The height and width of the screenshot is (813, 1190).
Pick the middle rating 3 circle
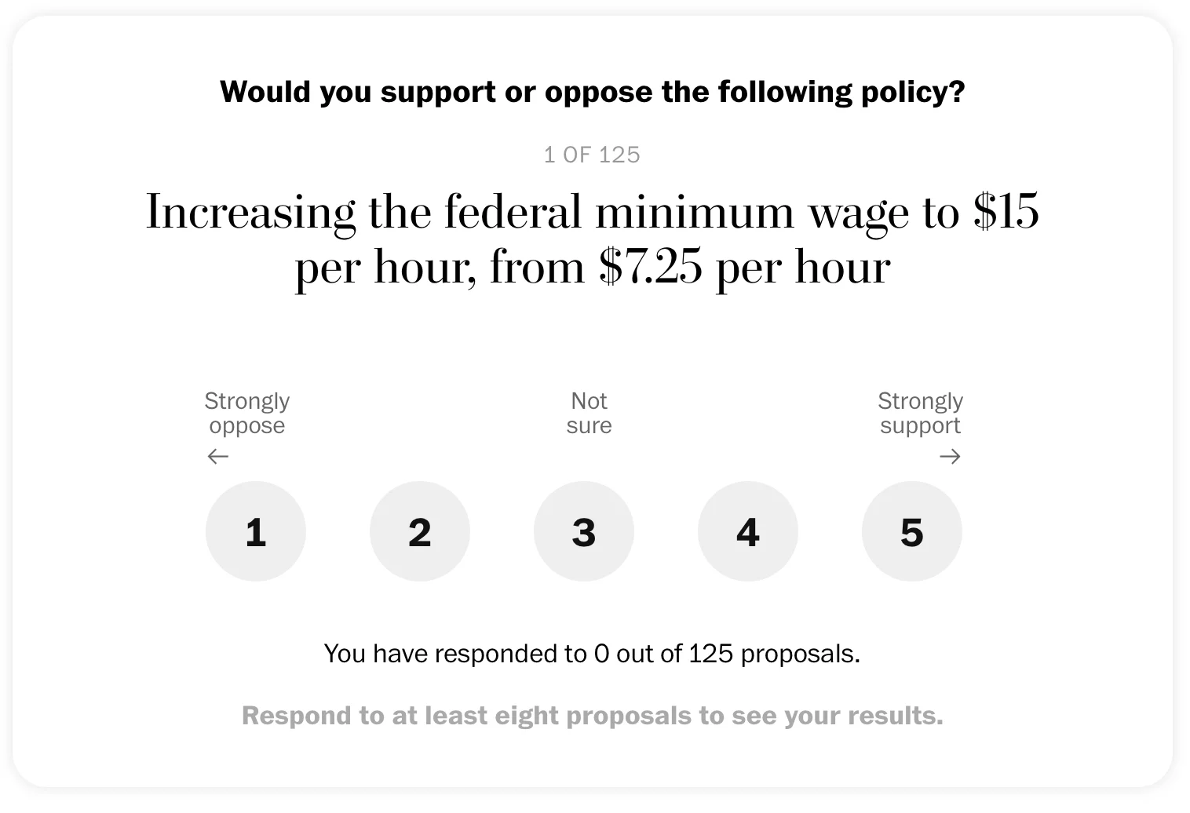click(x=584, y=532)
